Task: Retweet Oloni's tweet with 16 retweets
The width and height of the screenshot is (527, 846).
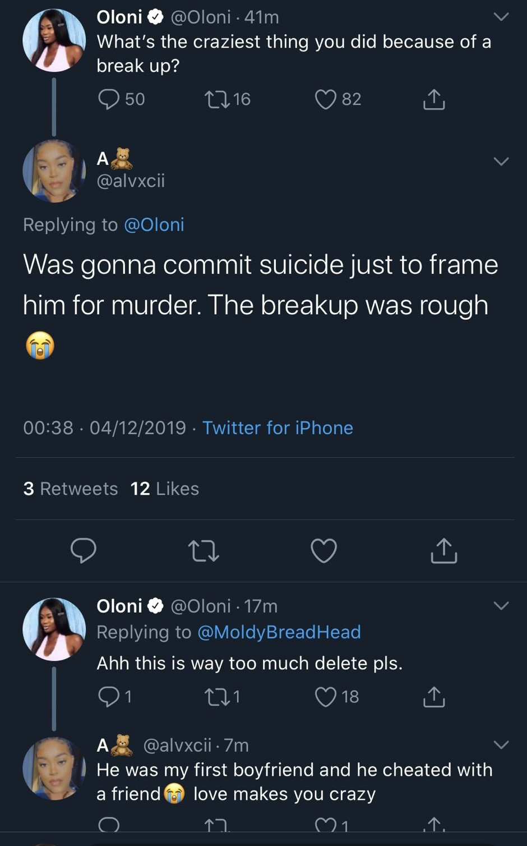Action: tap(216, 99)
